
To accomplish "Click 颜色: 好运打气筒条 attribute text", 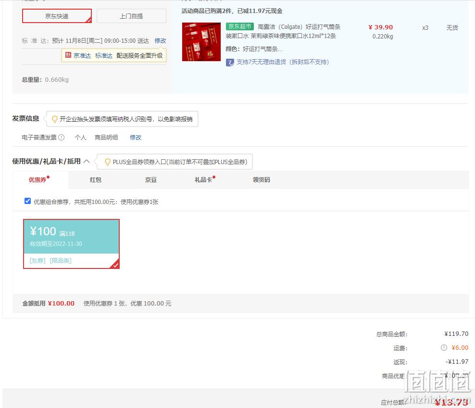I will click(x=254, y=49).
